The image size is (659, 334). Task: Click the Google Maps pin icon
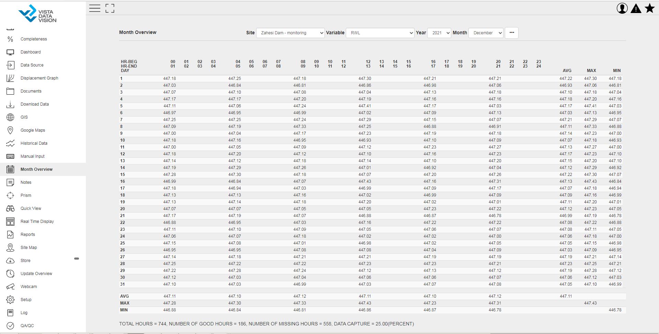coord(10,130)
